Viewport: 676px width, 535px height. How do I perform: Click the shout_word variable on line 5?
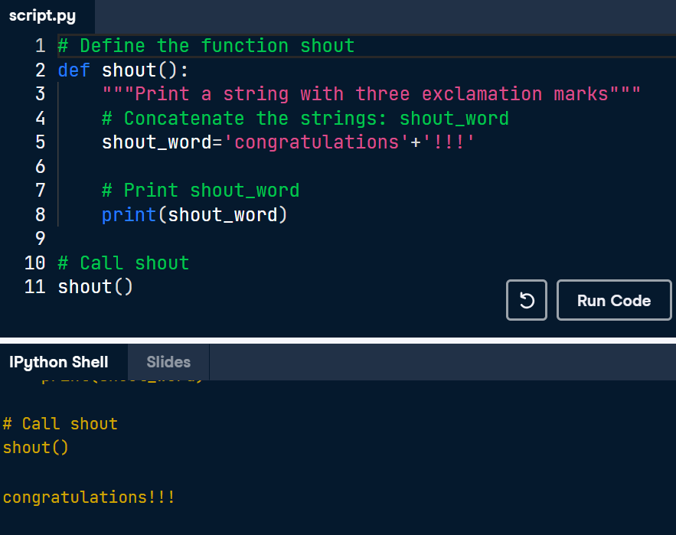pyautogui.click(x=156, y=142)
